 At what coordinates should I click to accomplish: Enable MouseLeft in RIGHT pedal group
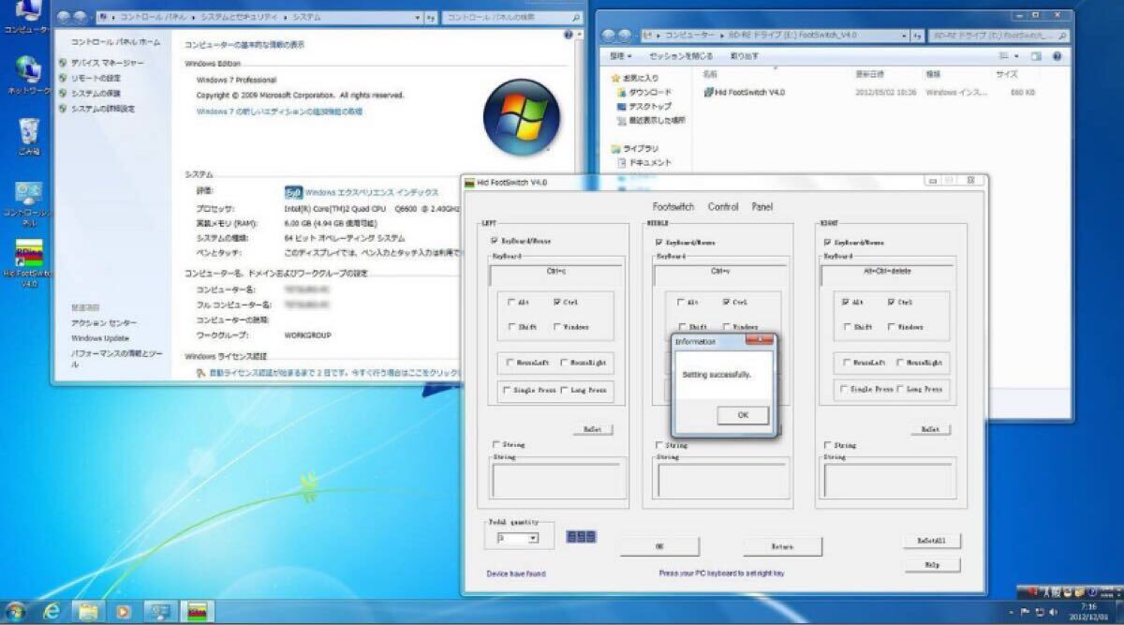tap(846, 362)
